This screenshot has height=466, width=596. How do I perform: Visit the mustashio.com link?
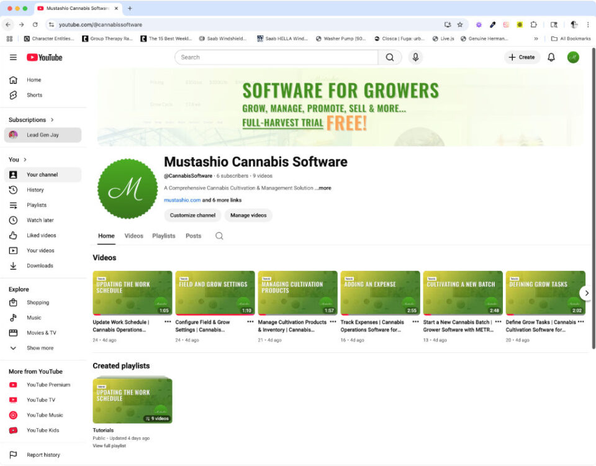180,200
